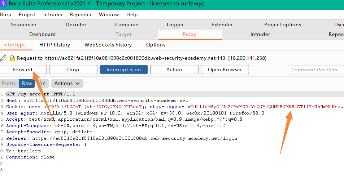344x183 pixels.
Task: Toggle the Intercept is on button
Action: pyautogui.click(x=124, y=70)
